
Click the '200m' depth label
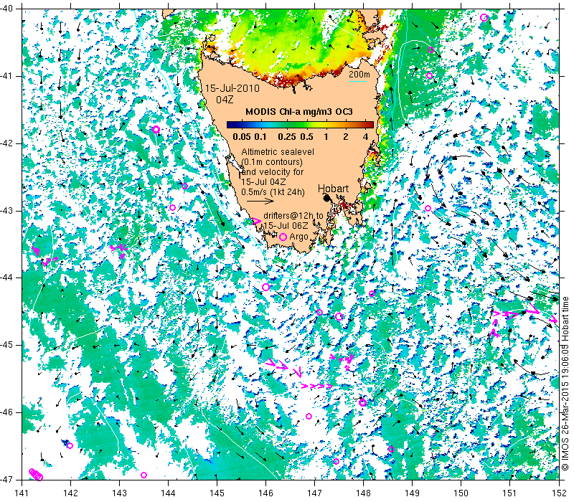(359, 75)
